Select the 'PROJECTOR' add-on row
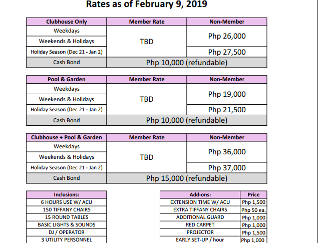The image size is (318, 243). click(x=200, y=232)
